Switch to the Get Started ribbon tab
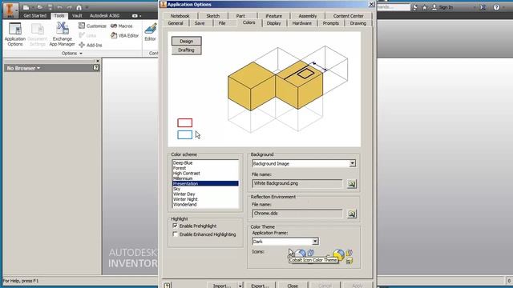This screenshot has width=513, height=288. click(35, 15)
